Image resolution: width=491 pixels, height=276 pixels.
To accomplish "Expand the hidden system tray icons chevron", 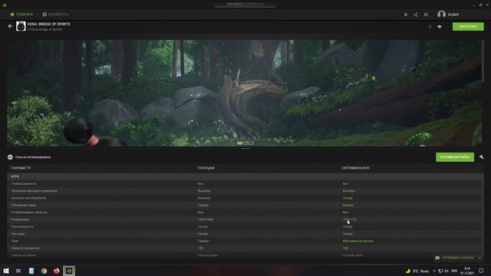I will pyautogui.click(x=434, y=271).
